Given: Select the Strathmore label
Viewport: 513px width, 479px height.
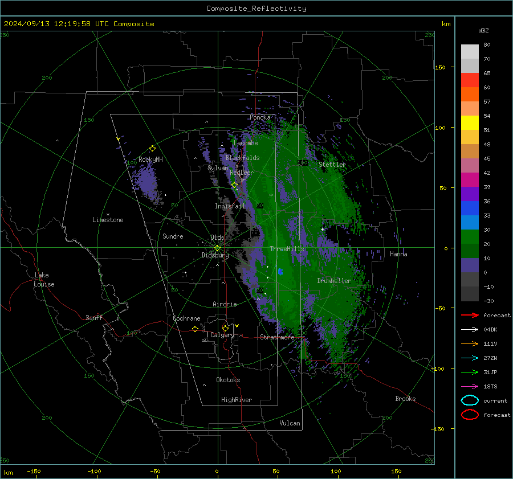Looking at the screenshot, I should (277, 337).
